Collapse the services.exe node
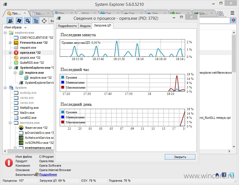Screen dimensions: 239x185 coord(10,123)
